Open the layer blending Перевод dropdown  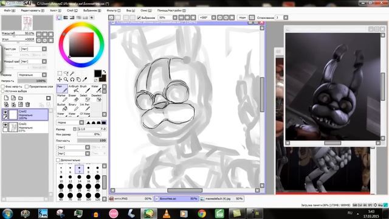coord(44,75)
